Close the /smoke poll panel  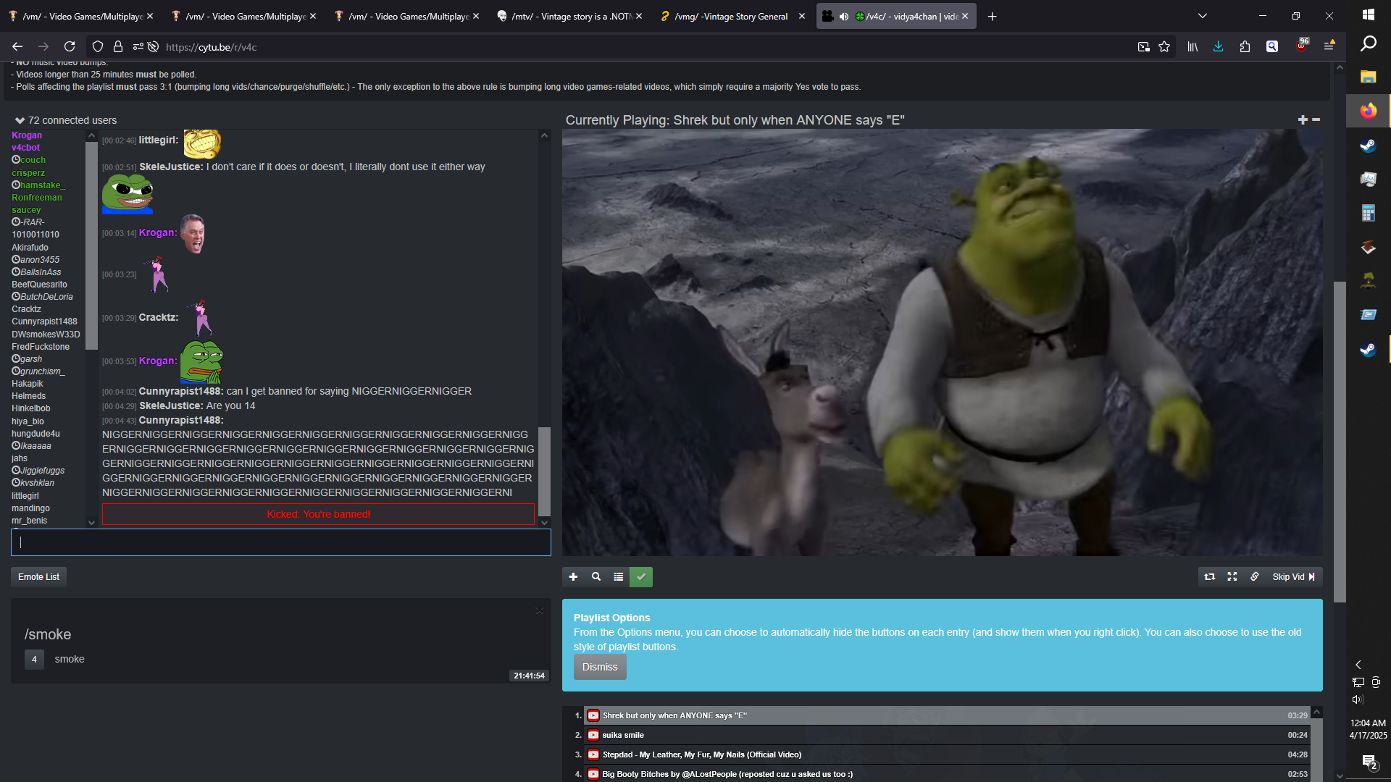(540, 610)
